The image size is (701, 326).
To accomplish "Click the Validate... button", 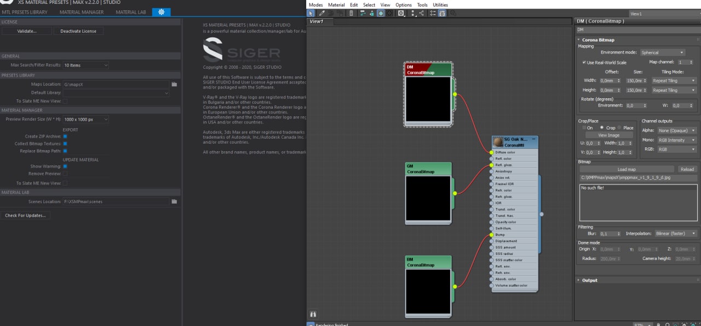I will (27, 31).
